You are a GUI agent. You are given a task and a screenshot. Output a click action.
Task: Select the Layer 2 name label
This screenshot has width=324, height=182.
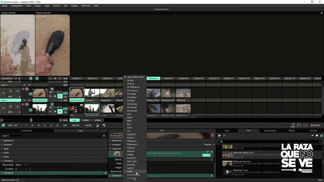click(x=10, y=100)
